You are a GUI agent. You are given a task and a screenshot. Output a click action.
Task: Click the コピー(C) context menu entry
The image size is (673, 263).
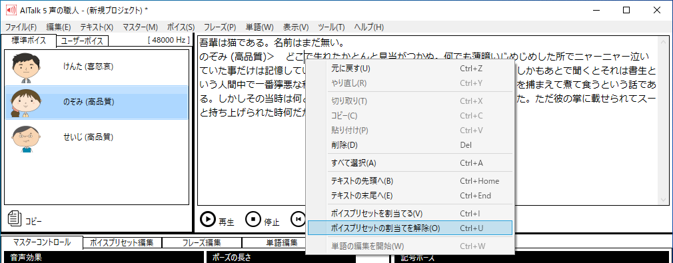(x=410, y=116)
